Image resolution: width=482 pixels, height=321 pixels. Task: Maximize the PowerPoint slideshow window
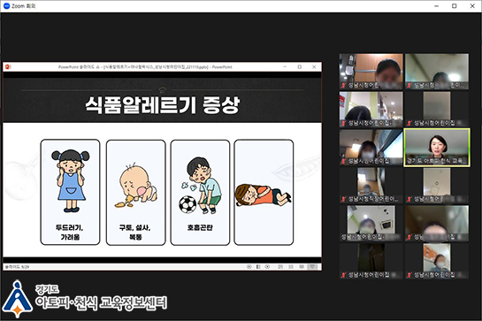[x=300, y=66]
